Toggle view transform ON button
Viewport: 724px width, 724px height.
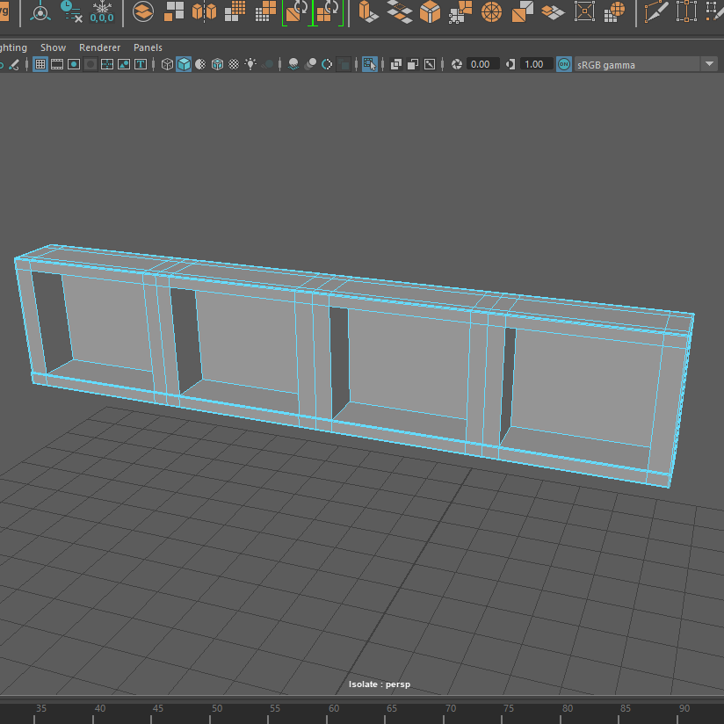point(563,64)
